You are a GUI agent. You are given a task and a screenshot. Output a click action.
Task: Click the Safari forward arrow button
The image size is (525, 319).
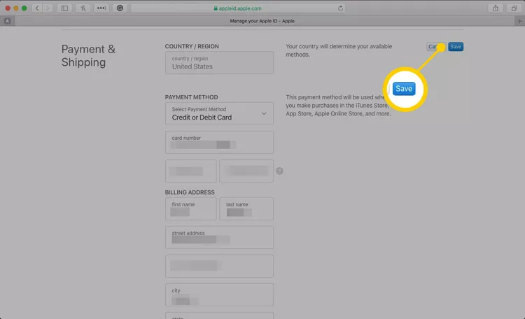tap(48, 8)
